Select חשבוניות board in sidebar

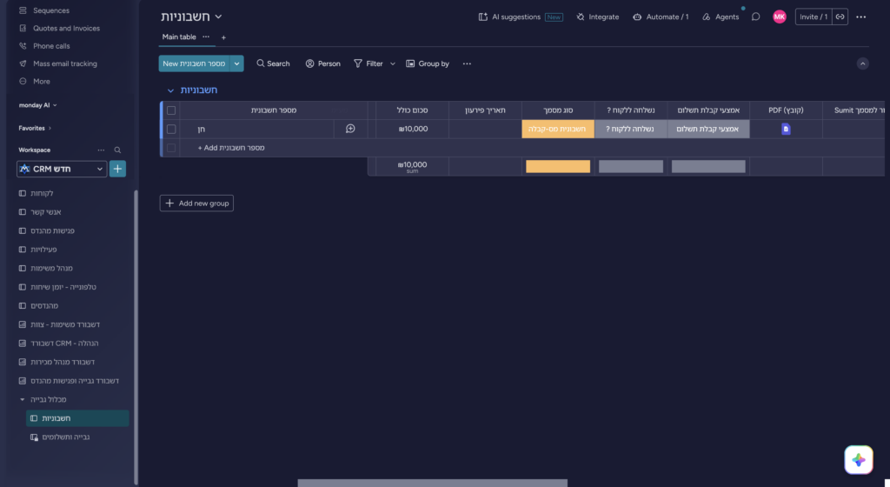(77, 418)
